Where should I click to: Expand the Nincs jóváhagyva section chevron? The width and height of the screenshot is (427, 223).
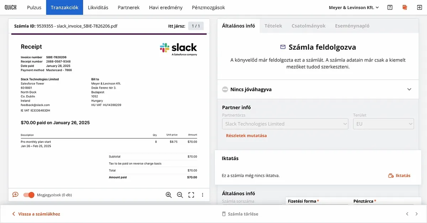(409, 89)
